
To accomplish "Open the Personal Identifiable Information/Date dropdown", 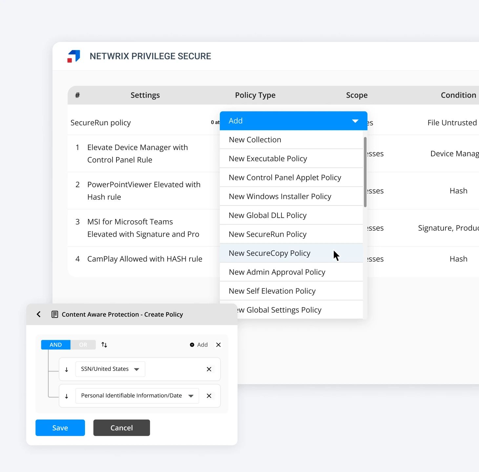I will [137, 396].
